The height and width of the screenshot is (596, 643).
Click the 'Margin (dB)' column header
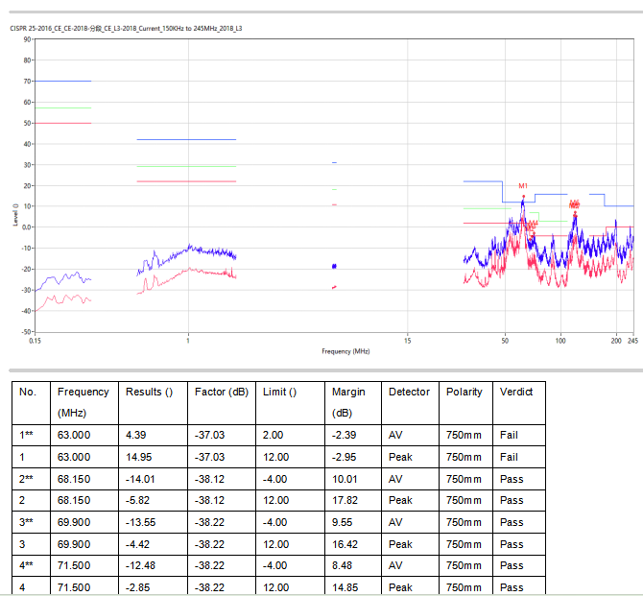[348, 402]
